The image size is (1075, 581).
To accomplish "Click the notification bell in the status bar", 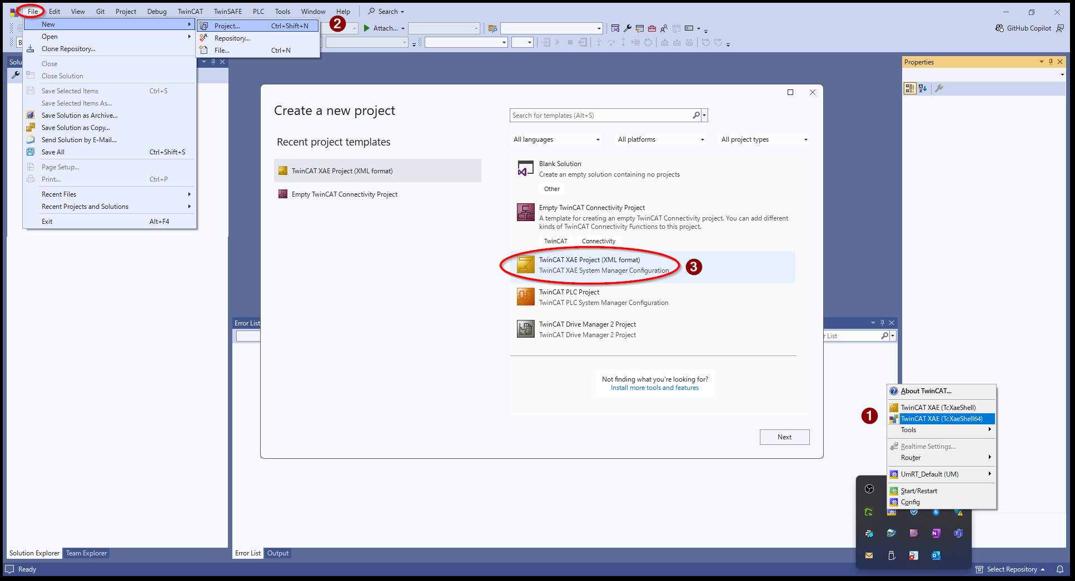I will pyautogui.click(x=1060, y=569).
